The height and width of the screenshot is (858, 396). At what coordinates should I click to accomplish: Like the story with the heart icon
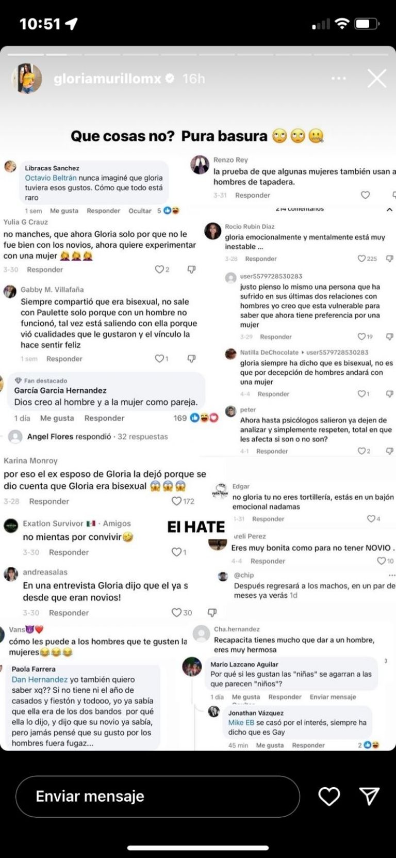pyautogui.click(x=329, y=796)
